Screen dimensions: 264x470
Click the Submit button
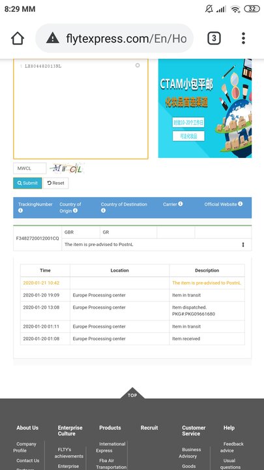coord(27,183)
